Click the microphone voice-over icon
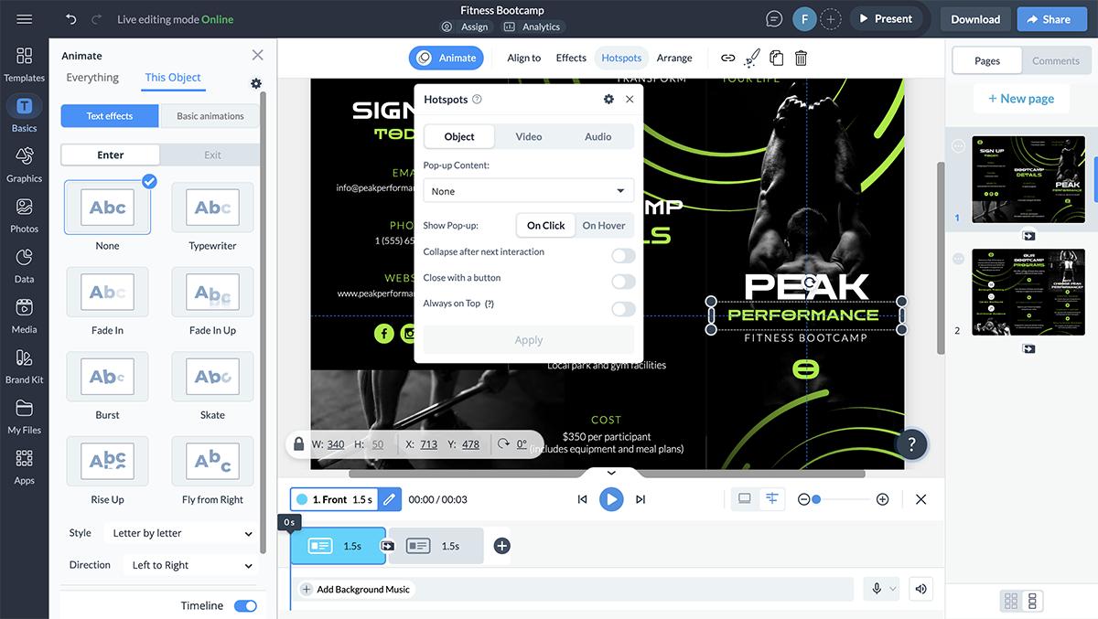 [x=877, y=589]
